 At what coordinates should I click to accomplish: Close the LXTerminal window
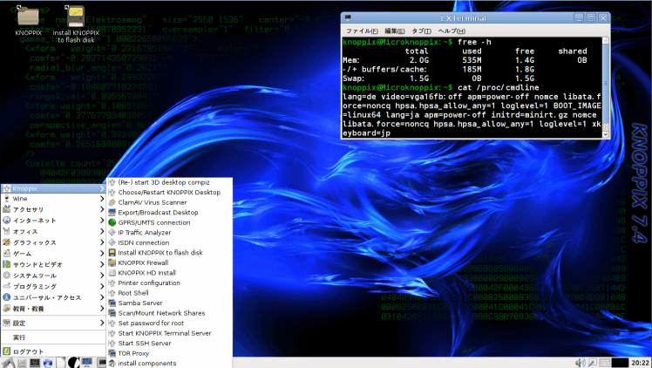click(x=603, y=18)
